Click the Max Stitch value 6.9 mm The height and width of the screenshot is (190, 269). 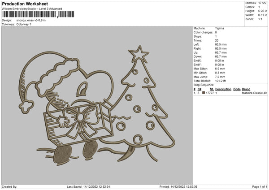tap(220, 69)
